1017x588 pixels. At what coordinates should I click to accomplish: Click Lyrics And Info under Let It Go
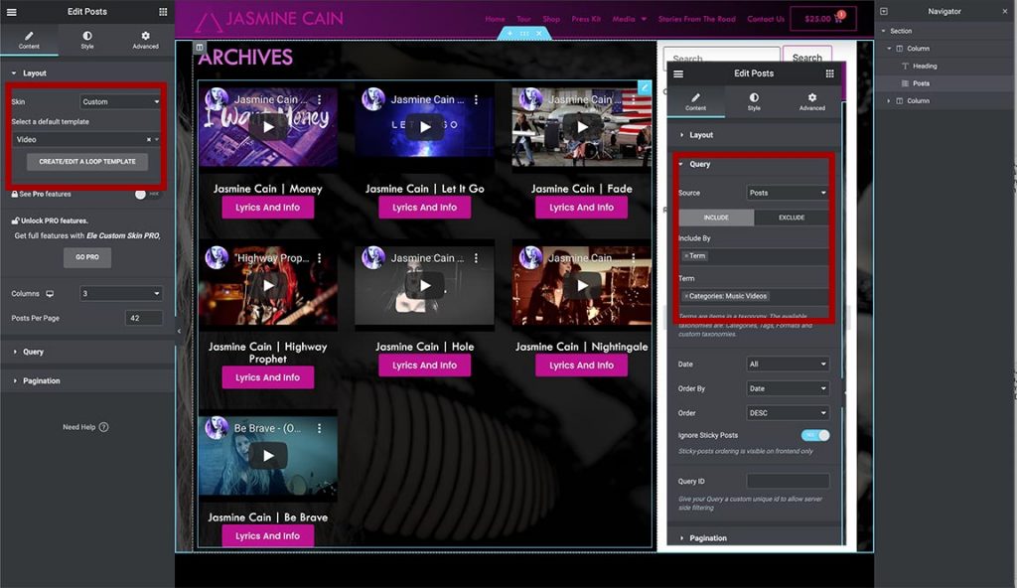(x=424, y=208)
